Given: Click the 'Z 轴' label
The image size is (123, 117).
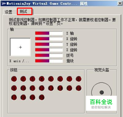Looking at the screenshot, I should pos(70,33).
